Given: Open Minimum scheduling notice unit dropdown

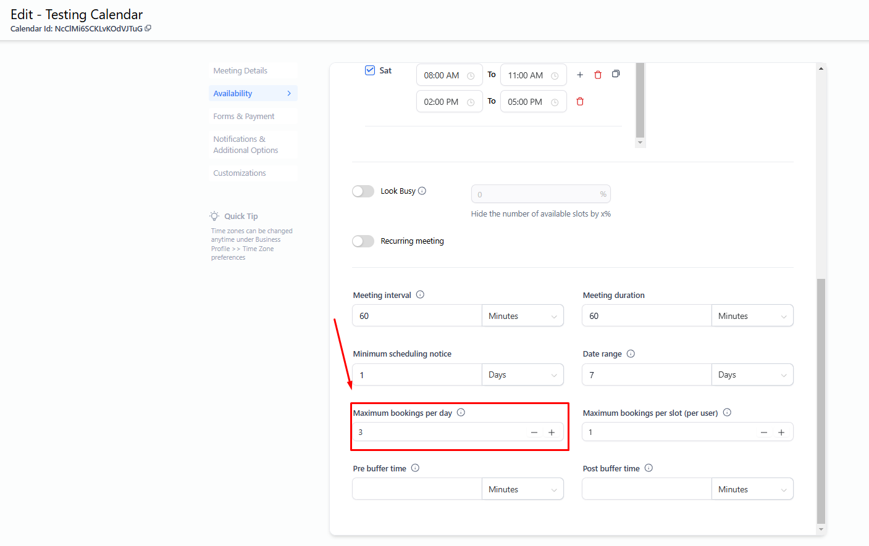Looking at the screenshot, I should point(523,375).
